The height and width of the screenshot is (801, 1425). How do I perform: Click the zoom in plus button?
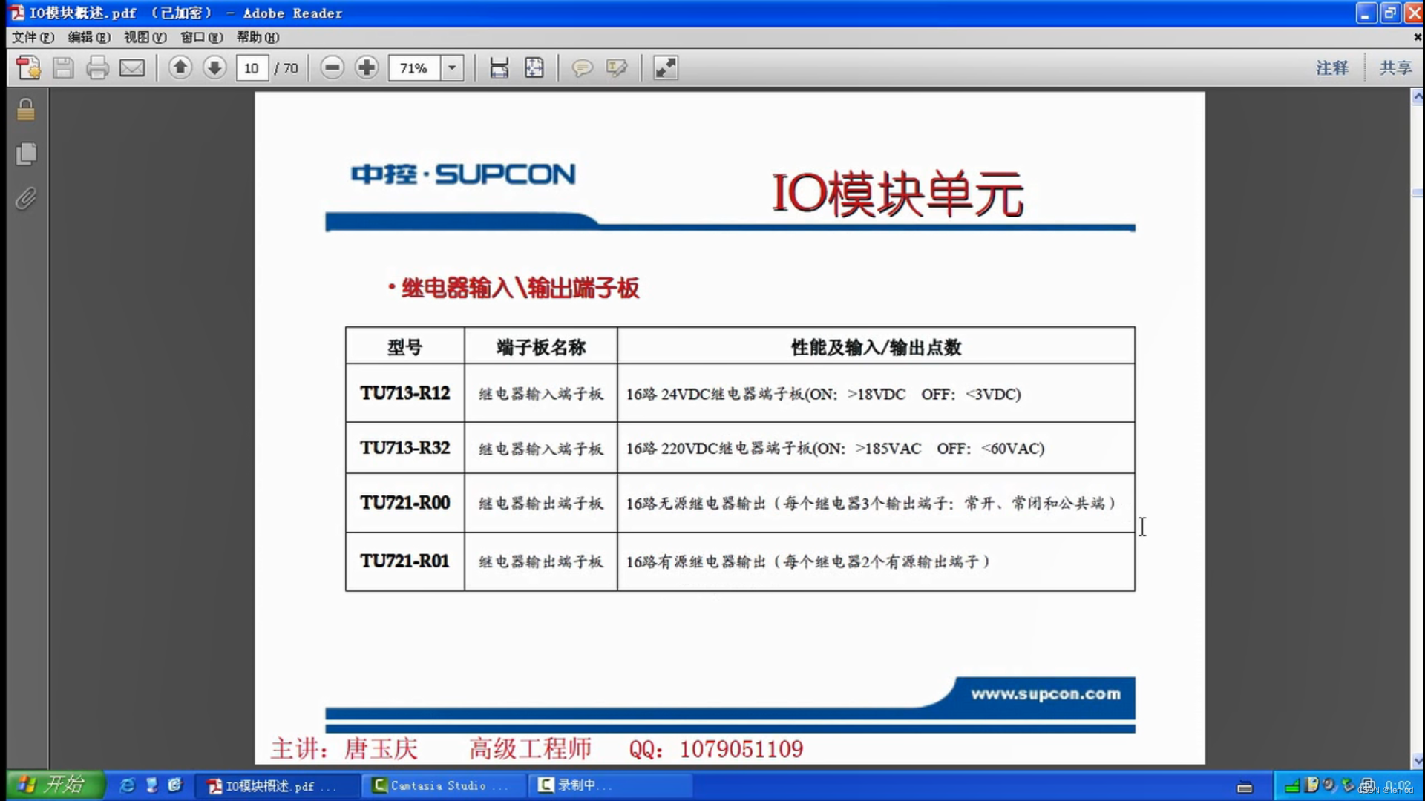367,68
